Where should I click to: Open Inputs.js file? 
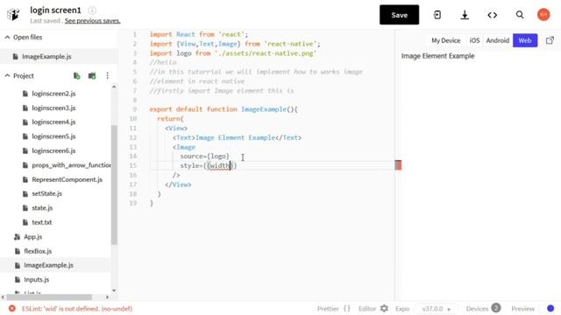[x=36, y=280]
